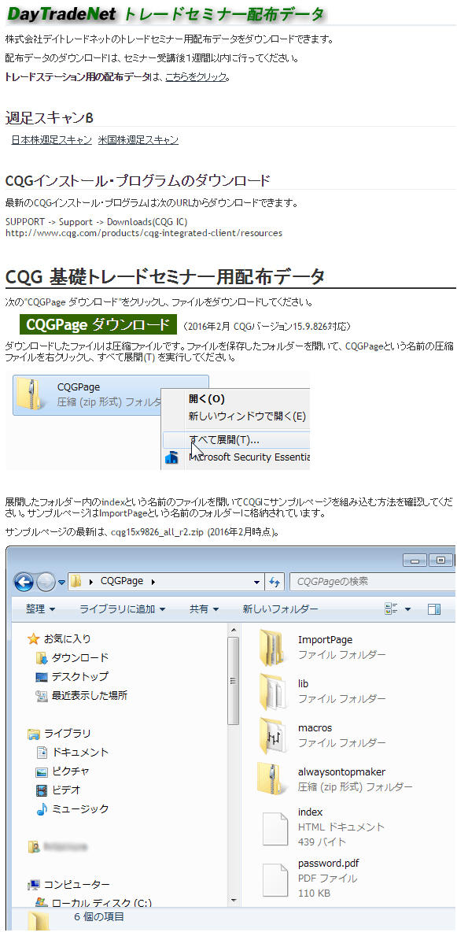The height and width of the screenshot is (936, 457).
Task: Expand the arrow after CQGPage breadcrumb
Action: tap(153, 582)
